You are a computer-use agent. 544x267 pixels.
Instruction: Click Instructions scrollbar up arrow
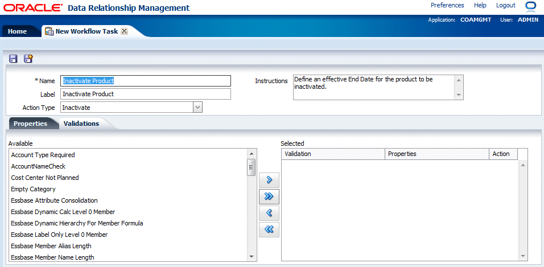click(459, 80)
